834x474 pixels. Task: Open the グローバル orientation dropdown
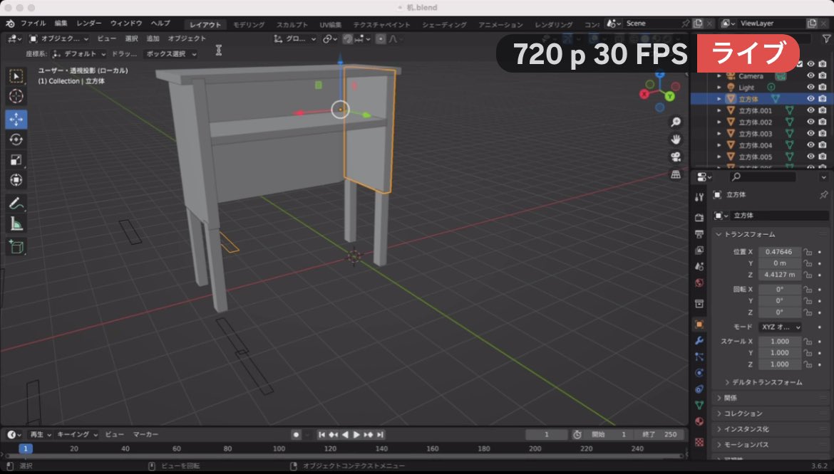[x=294, y=38]
